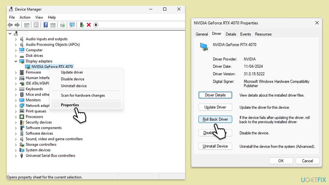Open the Action menu
The image size is (329, 185).
(25, 17)
